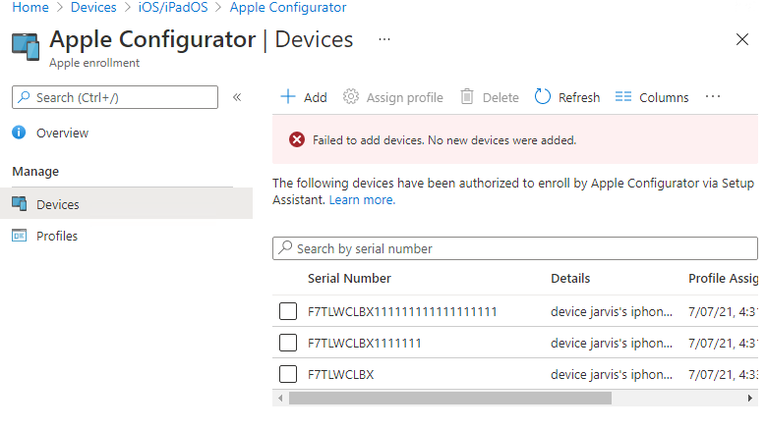
Task: Click the Search by serial number field
Action: coord(521,248)
